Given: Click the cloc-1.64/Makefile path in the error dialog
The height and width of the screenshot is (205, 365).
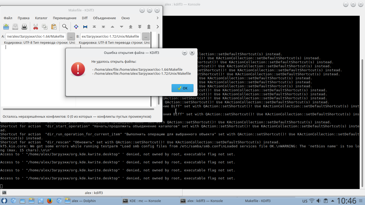Looking at the screenshot, I should point(137,69).
